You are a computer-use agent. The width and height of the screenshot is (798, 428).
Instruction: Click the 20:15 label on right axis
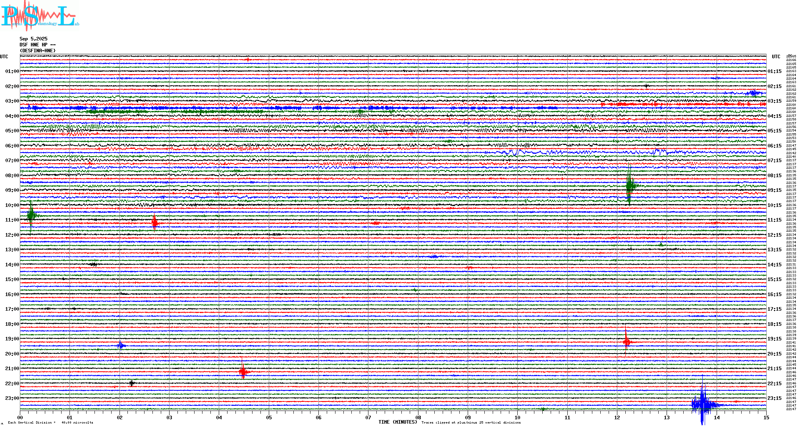(775, 354)
